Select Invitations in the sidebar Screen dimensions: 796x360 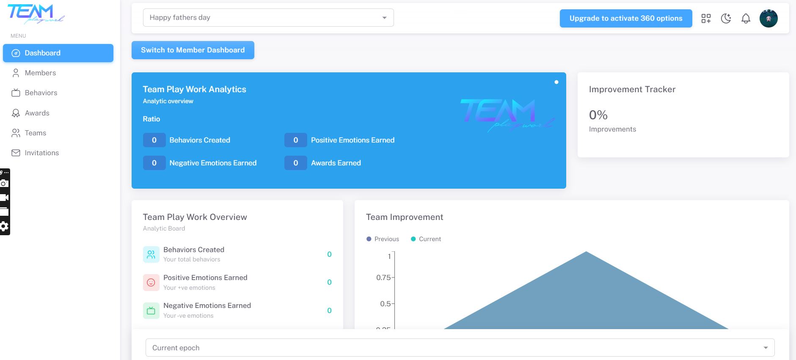[x=41, y=153]
